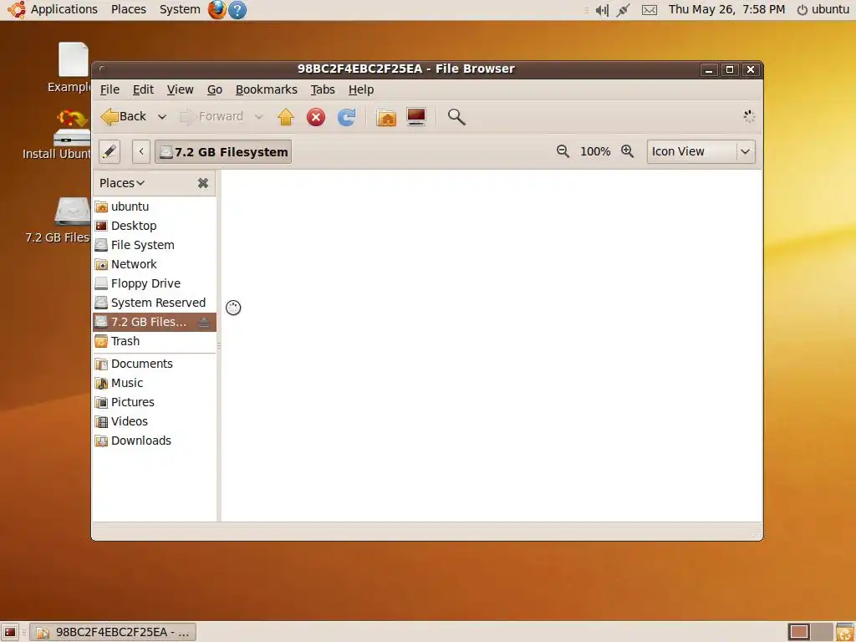Click the mail envelope indicator
856x642 pixels.
pos(649,10)
